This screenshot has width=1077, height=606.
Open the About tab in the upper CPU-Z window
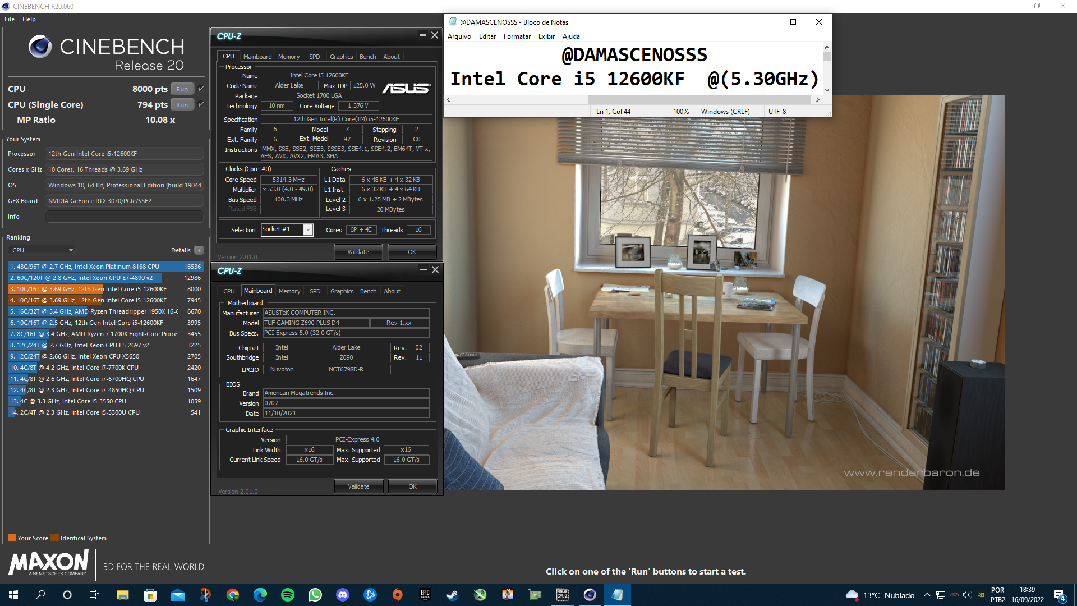click(392, 57)
